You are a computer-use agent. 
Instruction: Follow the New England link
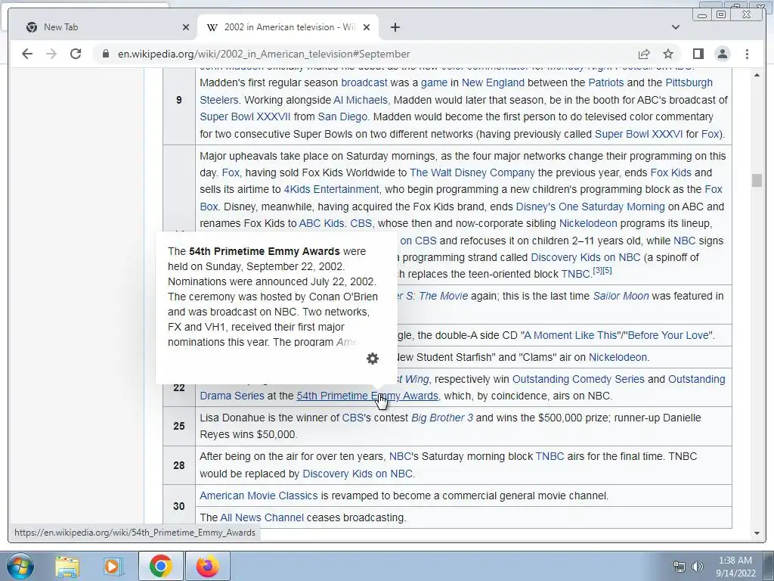[x=493, y=82]
